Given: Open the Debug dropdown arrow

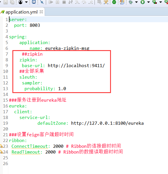Looking at the screenshot, I should pos(137,2).
